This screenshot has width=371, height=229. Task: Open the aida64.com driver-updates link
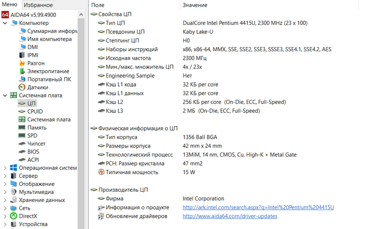click(230, 216)
